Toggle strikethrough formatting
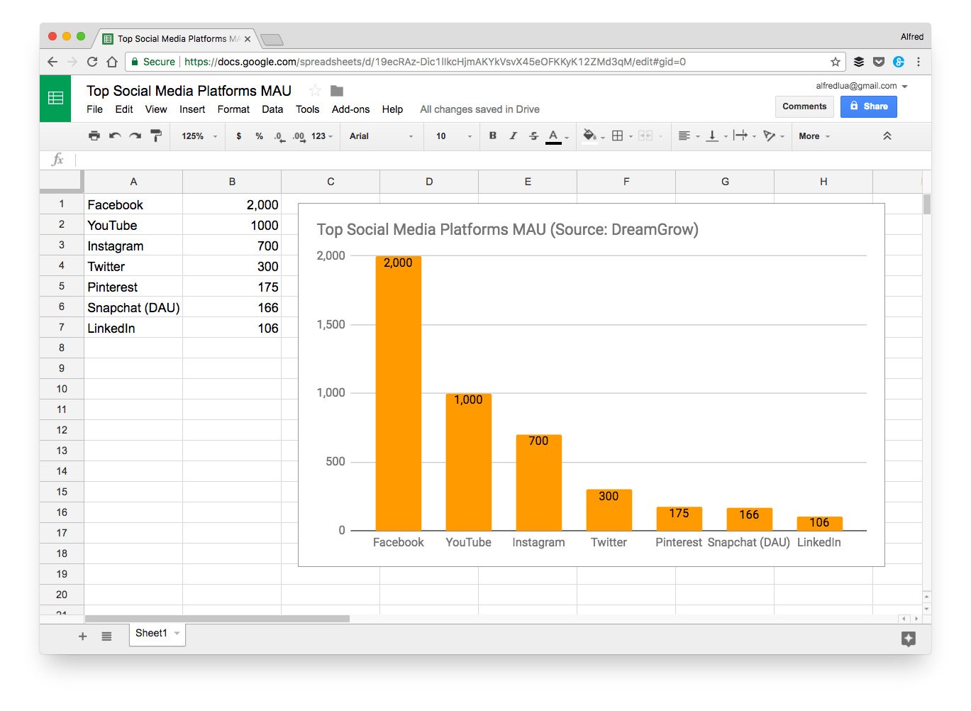 (x=533, y=136)
